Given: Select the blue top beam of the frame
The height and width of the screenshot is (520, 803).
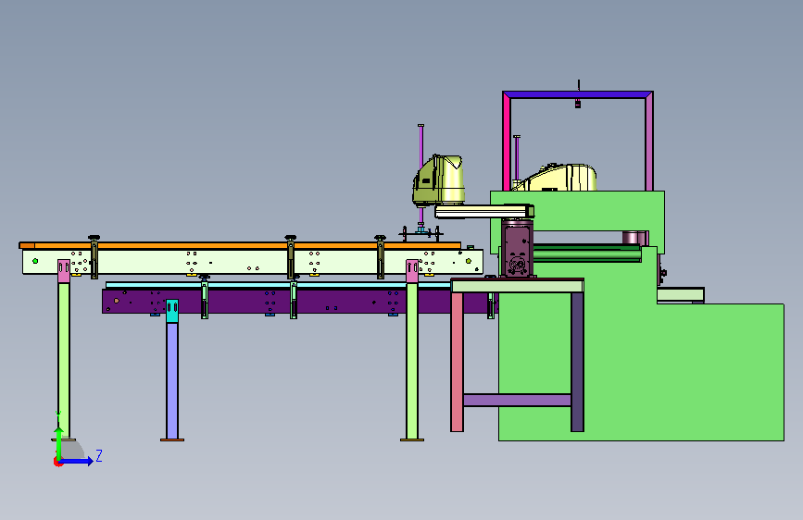Looking at the screenshot, I should point(578,94).
